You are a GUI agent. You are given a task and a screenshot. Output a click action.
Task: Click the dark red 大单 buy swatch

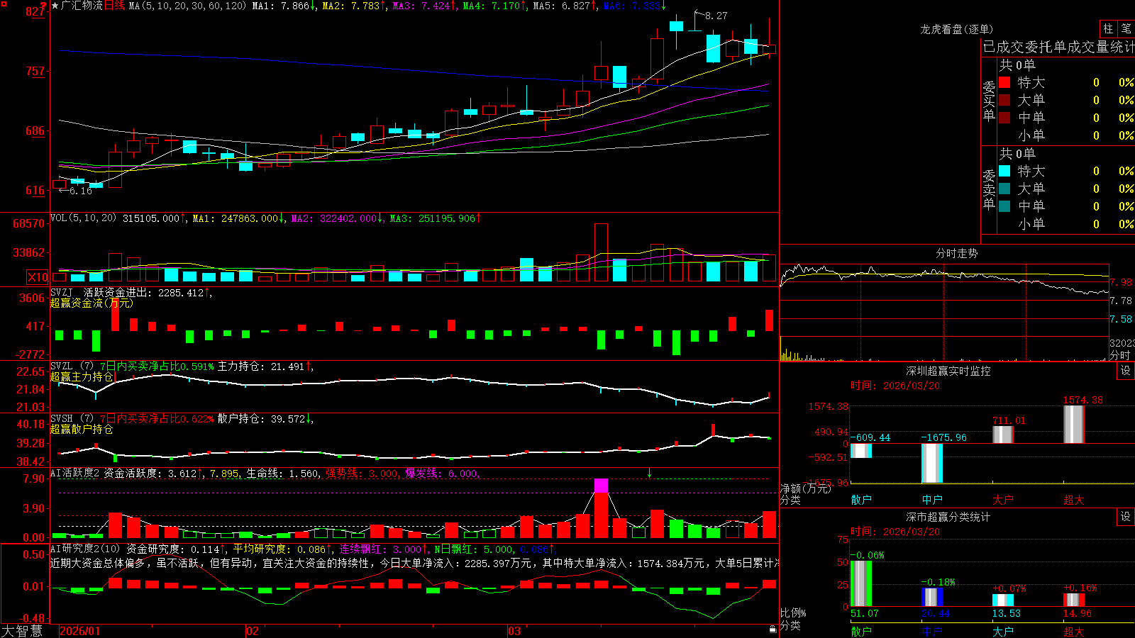tap(1004, 100)
